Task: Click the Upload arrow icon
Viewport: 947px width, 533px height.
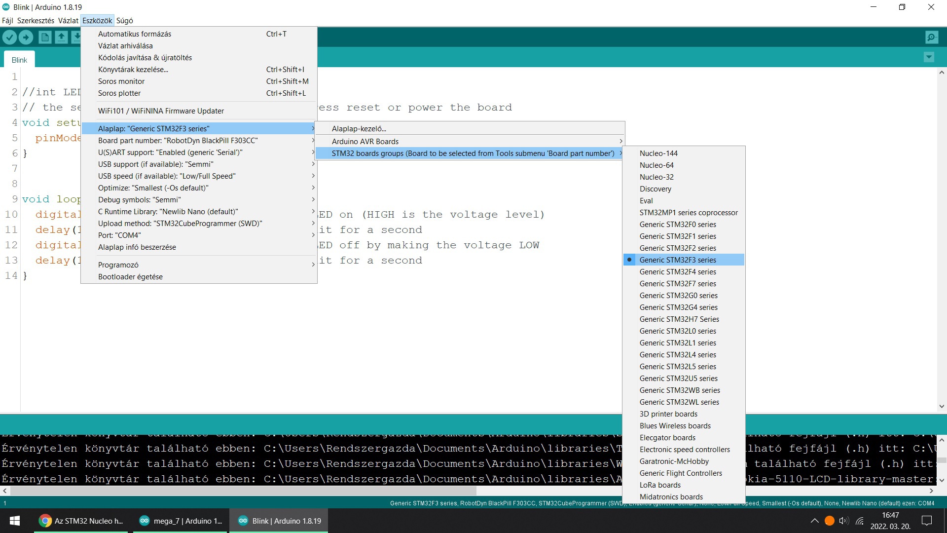Action: click(x=26, y=37)
